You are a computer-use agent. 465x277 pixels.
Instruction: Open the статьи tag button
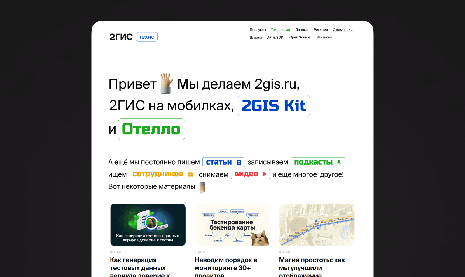[x=223, y=162]
